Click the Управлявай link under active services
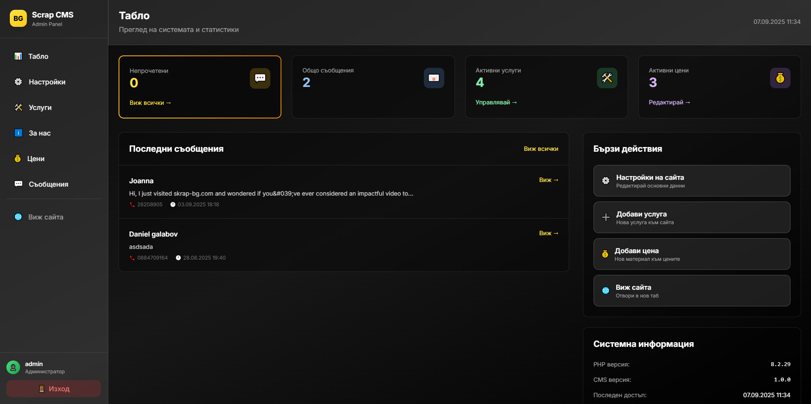Image resolution: width=811 pixels, height=404 pixels. click(496, 102)
